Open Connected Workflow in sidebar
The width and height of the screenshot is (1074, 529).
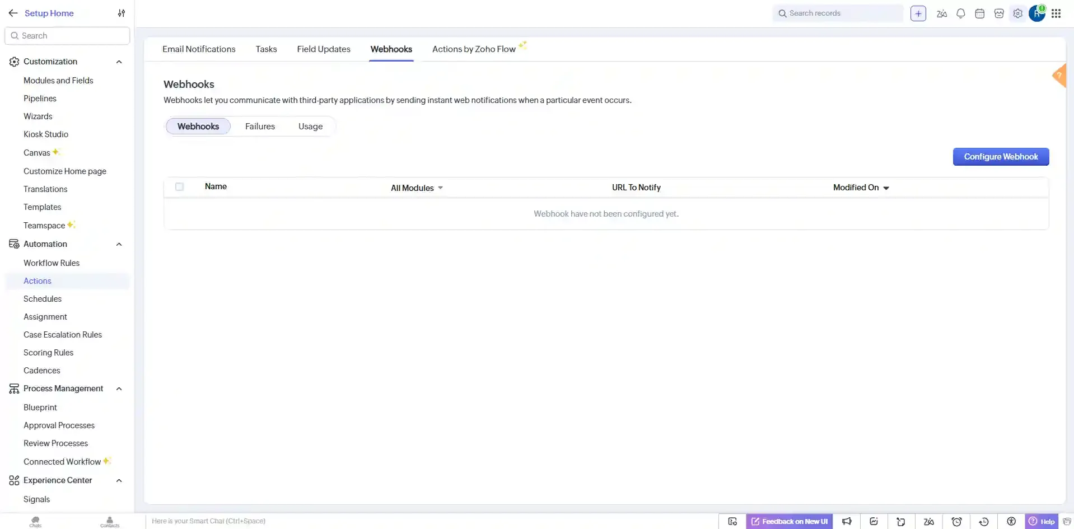[62, 462]
